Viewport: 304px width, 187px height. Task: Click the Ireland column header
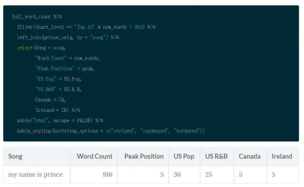click(282, 156)
